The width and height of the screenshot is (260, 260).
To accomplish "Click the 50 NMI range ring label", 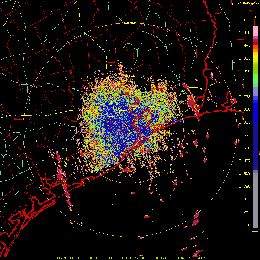I will pyautogui.click(x=130, y=76).
